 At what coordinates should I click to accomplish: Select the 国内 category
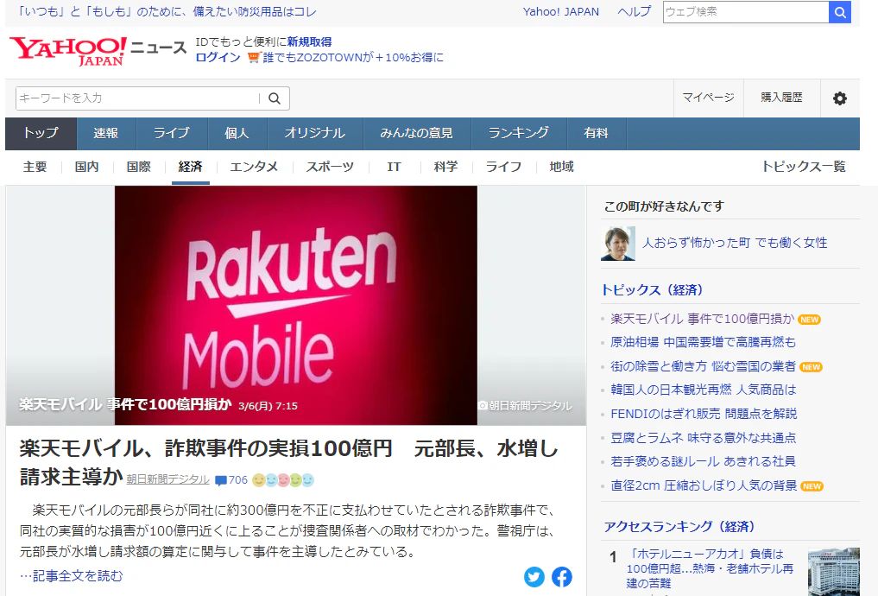pyautogui.click(x=87, y=167)
